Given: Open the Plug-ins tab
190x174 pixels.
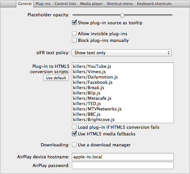Looking at the screenshot, I should click(43, 4).
